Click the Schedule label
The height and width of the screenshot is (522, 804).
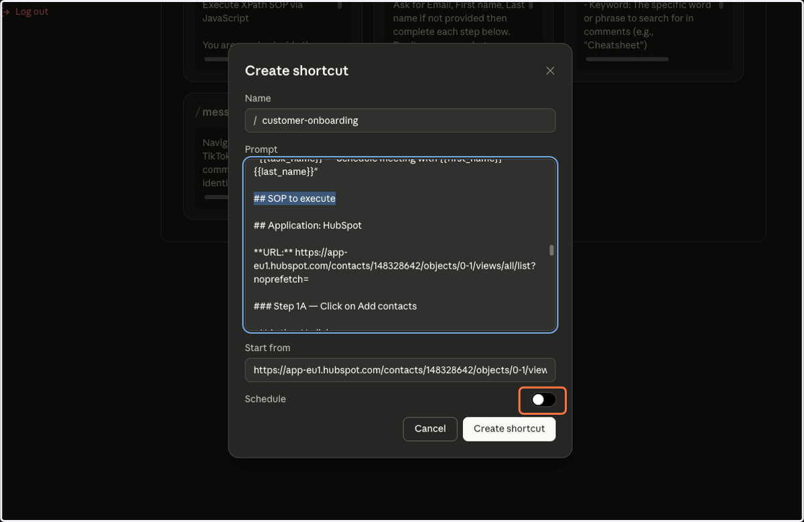tap(265, 399)
